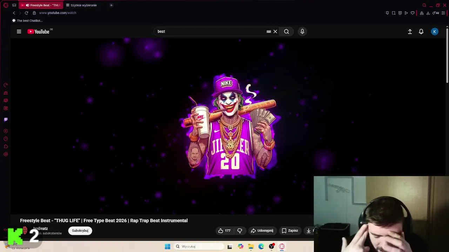Open OBS Studio from taskbar

[x=272, y=246]
